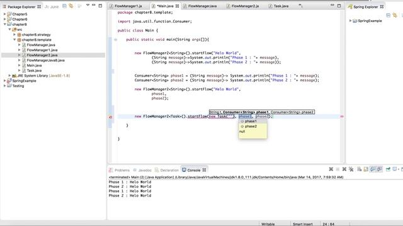Image resolution: width=403 pixels, height=226 pixels.
Task: Expand the Chapter6 project
Action: point(4,19)
